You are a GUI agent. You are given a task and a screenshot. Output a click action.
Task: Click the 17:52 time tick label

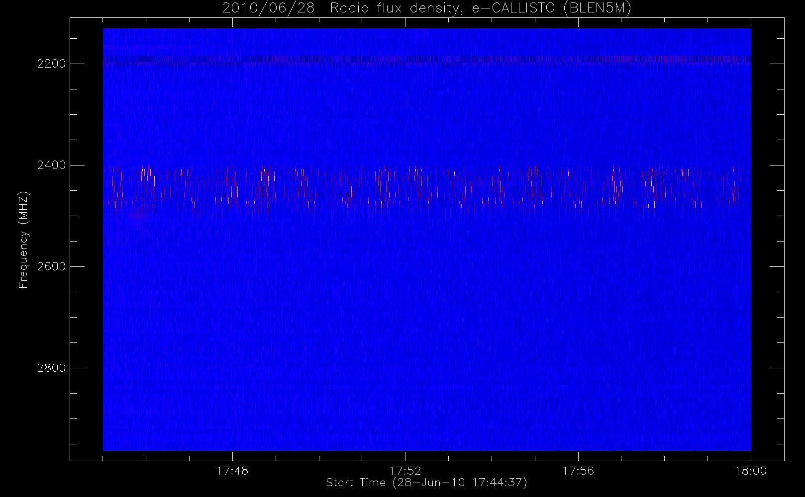[405, 471]
